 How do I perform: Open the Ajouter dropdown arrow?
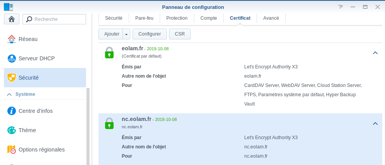click(x=126, y=34)
